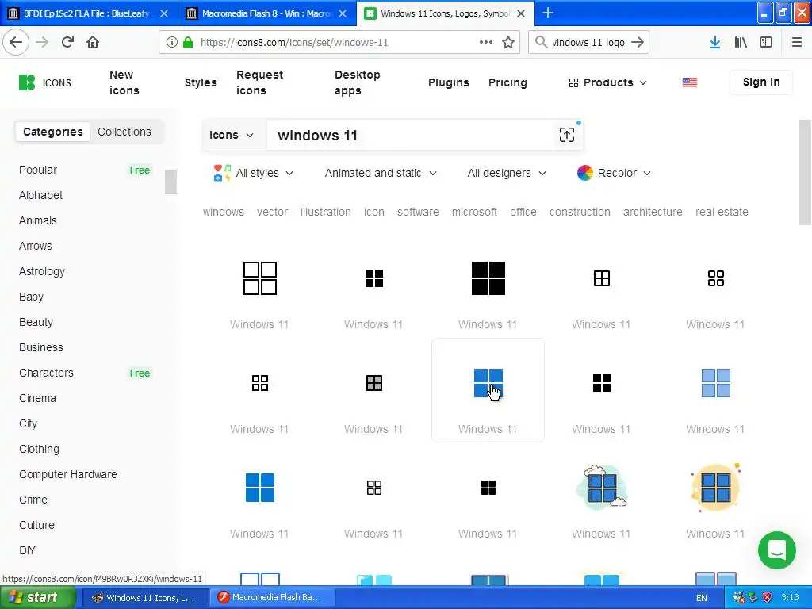Image resolution: width=812 pixels, height=609 pixels.
Task: Filter by the vector tag
Action: (272, 212)
